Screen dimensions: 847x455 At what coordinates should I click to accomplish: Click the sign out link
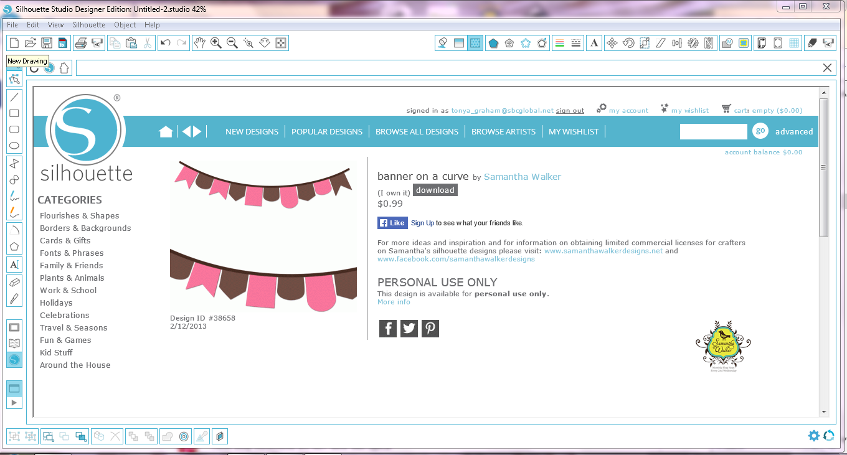pyautogui.click(x=570, y=111)
